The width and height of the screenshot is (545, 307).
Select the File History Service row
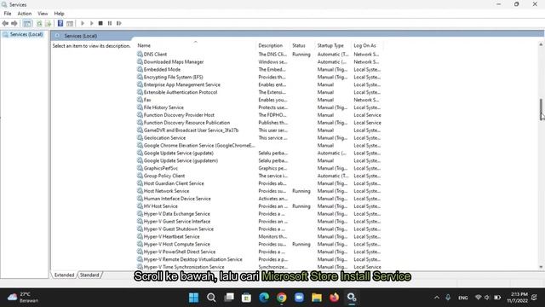[x=259, y=107]
